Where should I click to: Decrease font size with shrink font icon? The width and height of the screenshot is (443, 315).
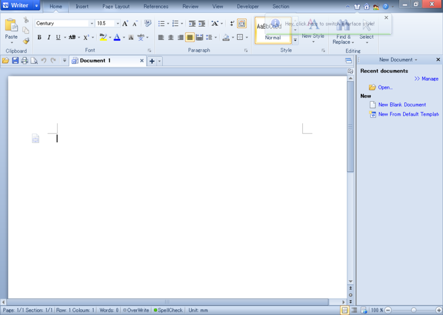[135, 23]
